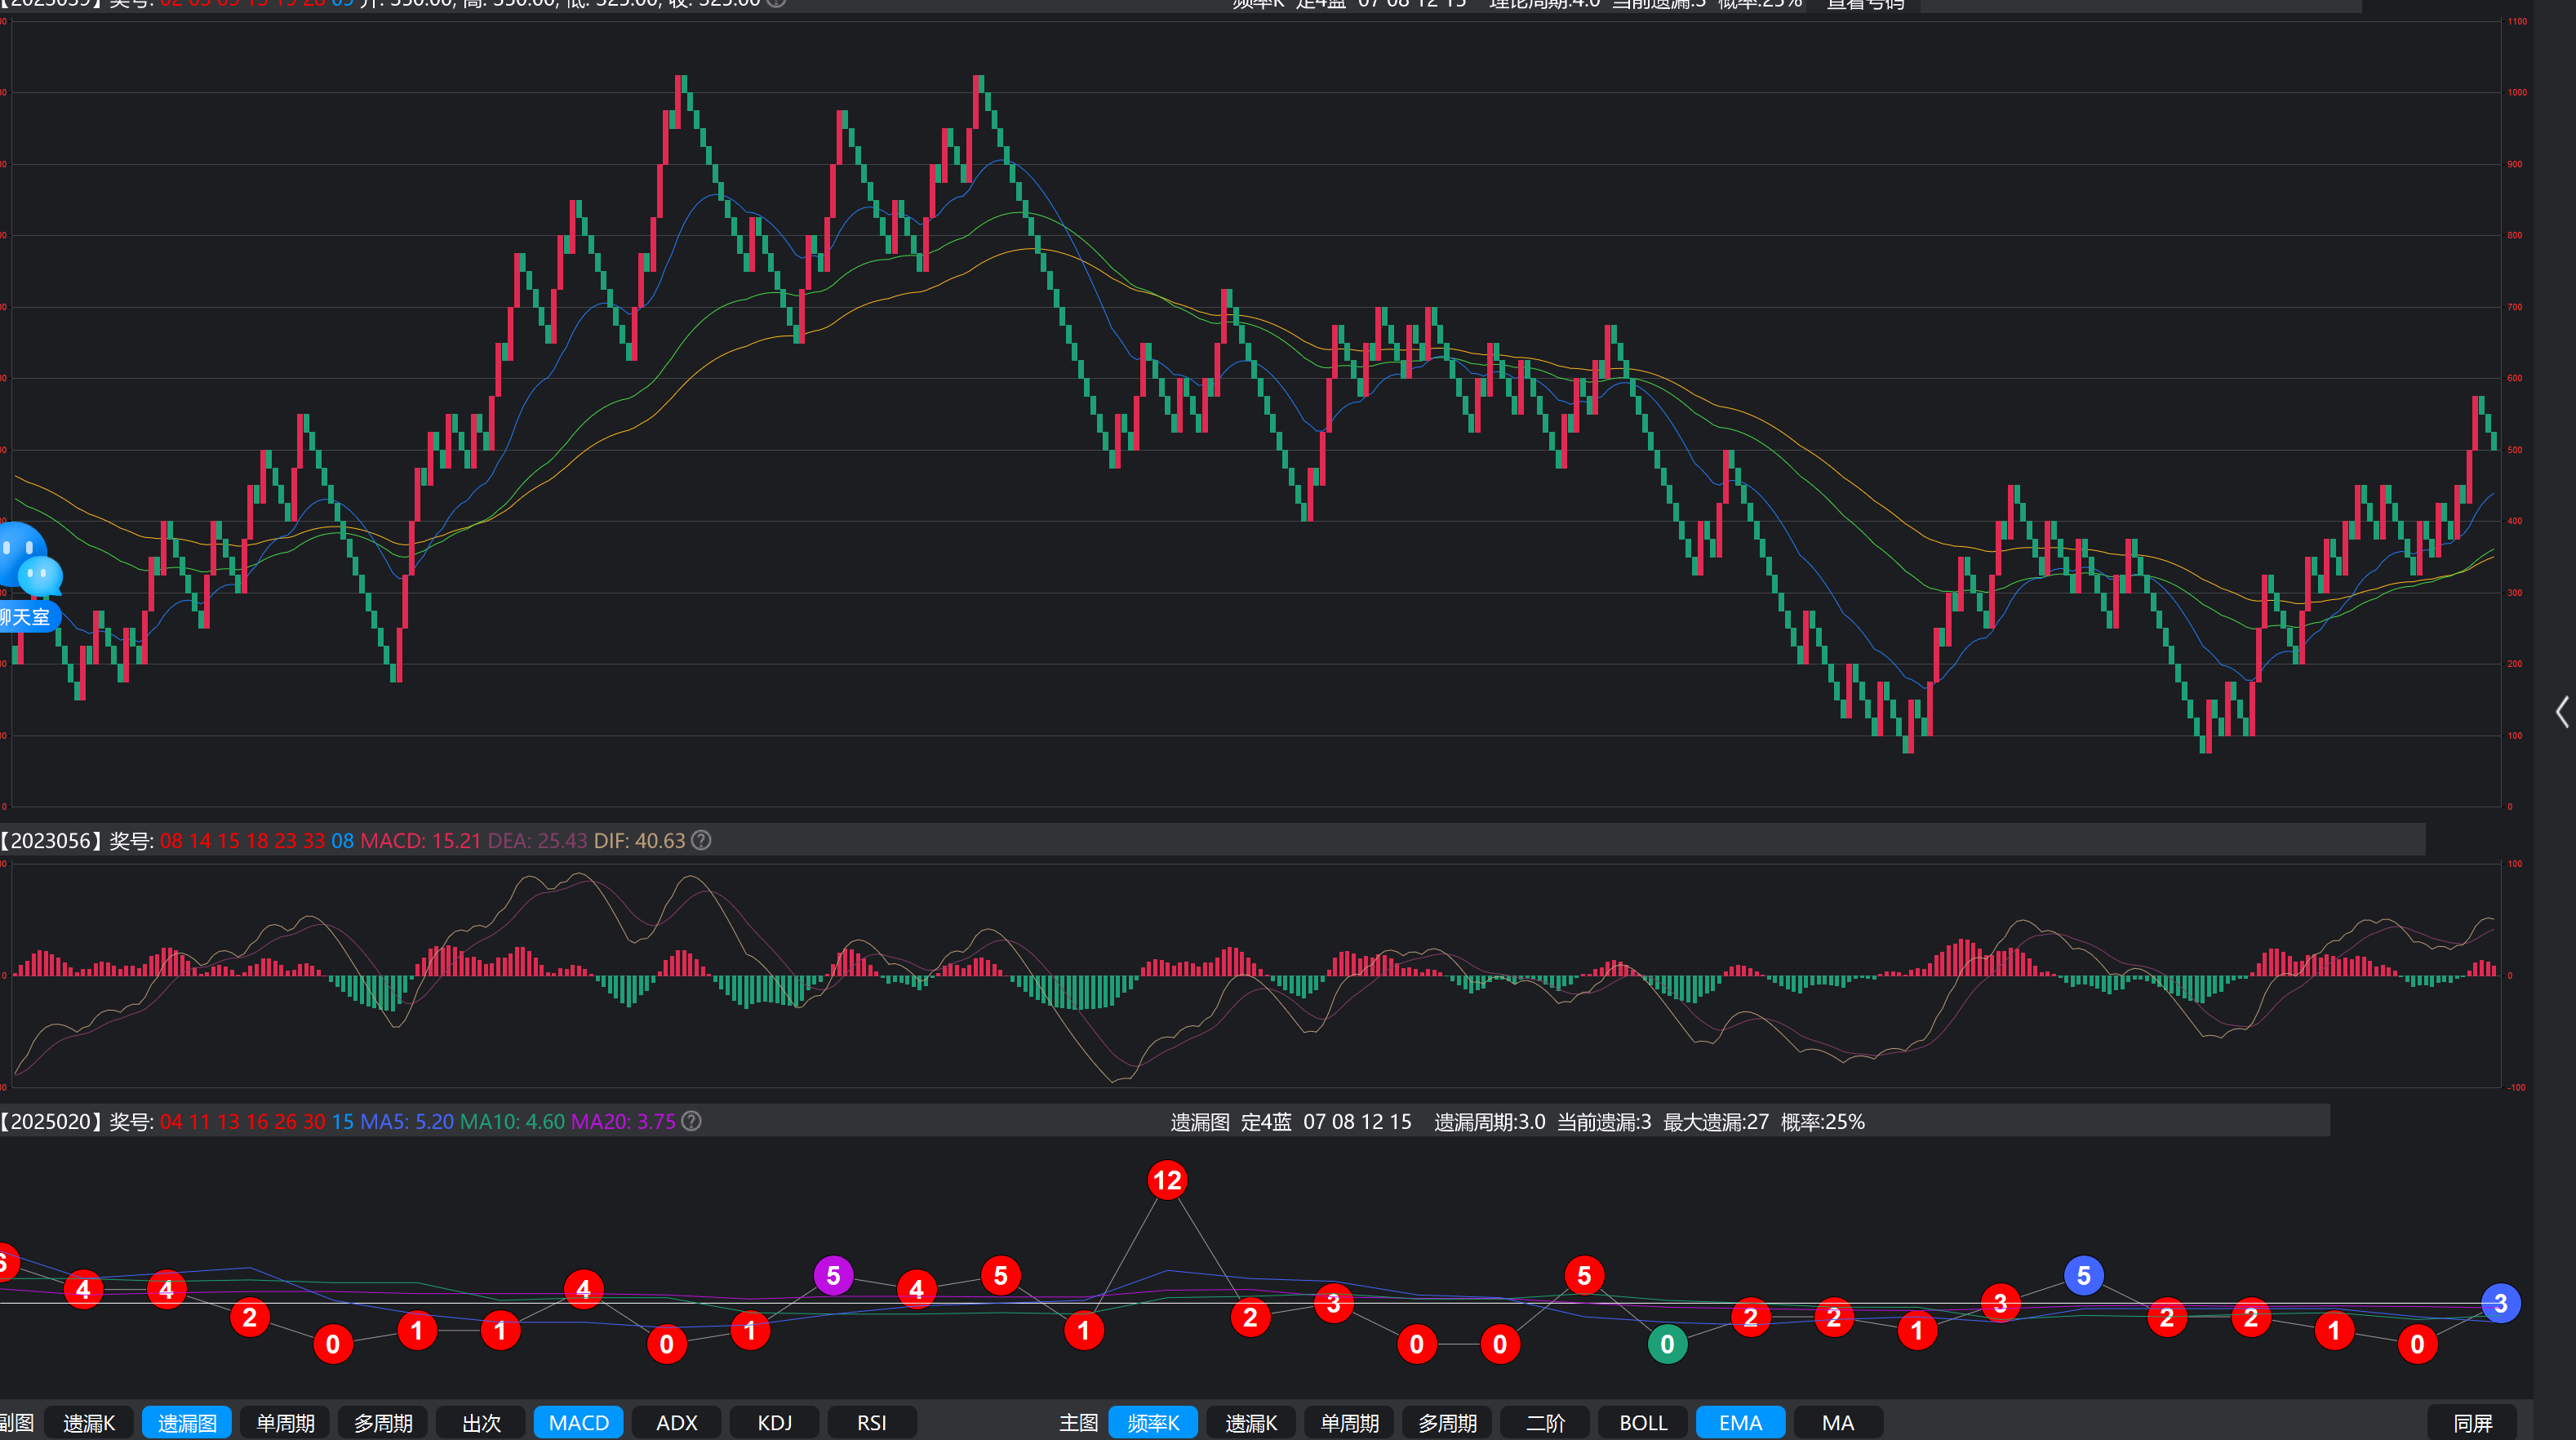
Task: Select the 遗漏图 sub-chart tab
Action: click(x=187, y=1422)
